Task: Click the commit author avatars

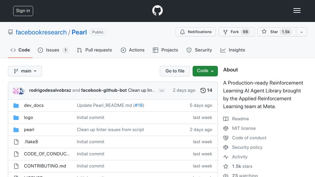Action: coord(18,91)
